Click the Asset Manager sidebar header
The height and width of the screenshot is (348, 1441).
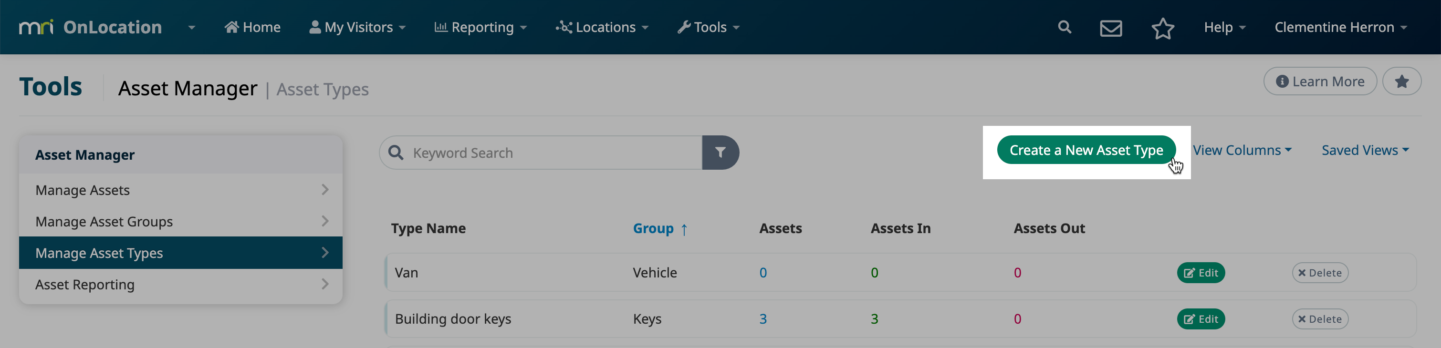tap(181, 155)
